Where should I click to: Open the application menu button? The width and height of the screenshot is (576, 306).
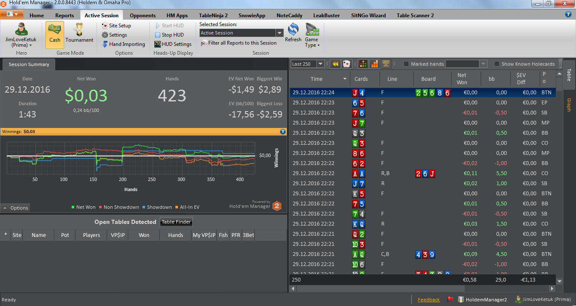coord(12,14)
